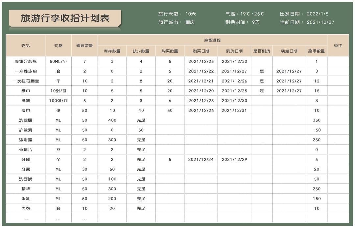Click the 出发日期 value 2022/1/5

(318, 14)
